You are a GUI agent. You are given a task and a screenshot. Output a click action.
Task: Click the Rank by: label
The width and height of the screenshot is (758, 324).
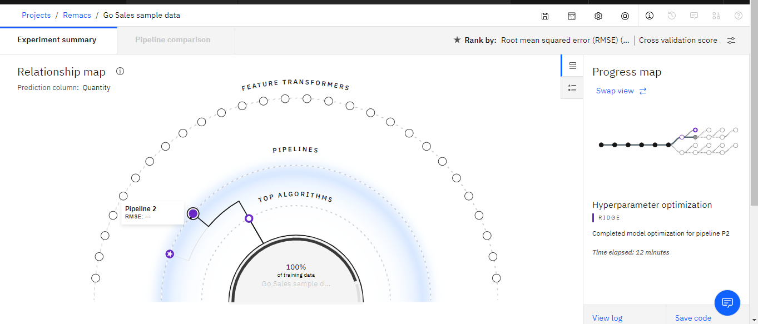(480, 40)
